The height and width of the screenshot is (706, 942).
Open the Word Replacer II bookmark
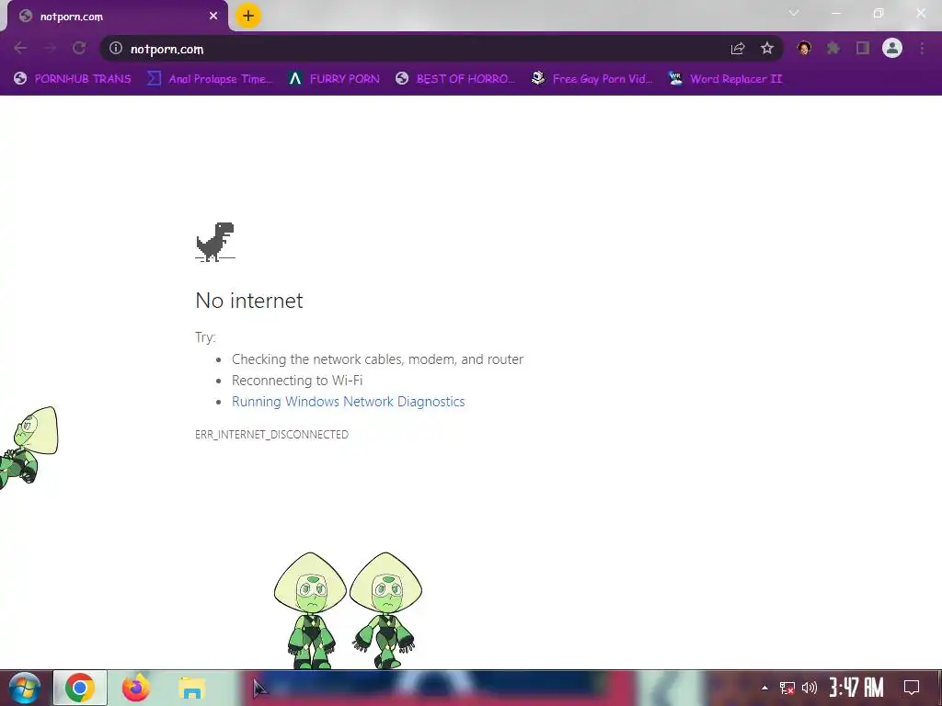[725, 79]
